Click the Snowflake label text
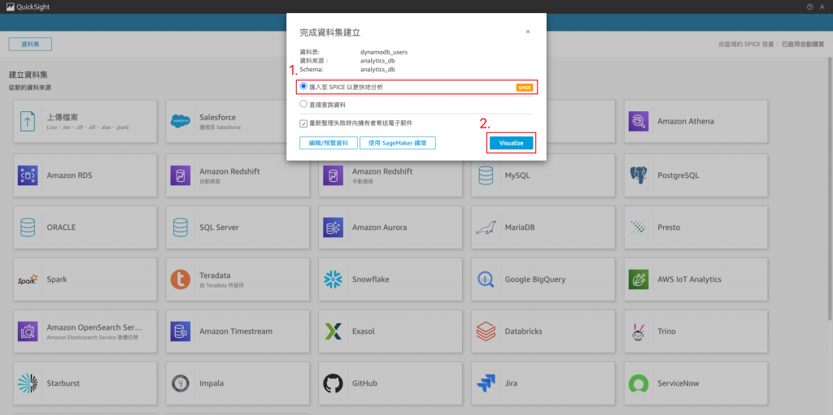The image size is (833, 415). point(371,279)
